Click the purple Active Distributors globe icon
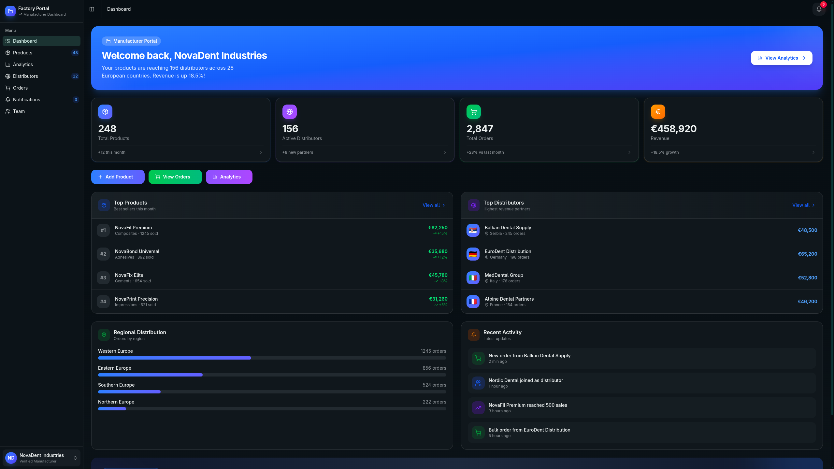This screenshot has width=834, height=469. click(x=289, y=112)
